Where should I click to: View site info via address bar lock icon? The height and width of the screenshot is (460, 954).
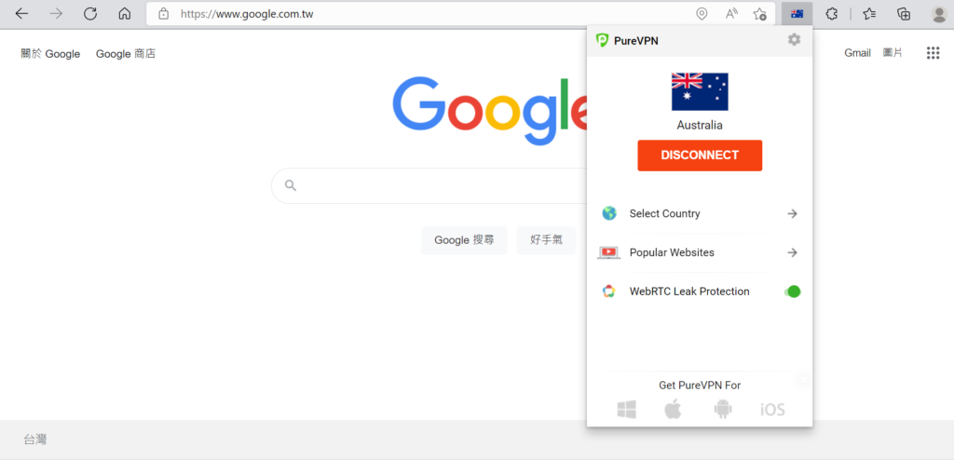tap(163, 13)
